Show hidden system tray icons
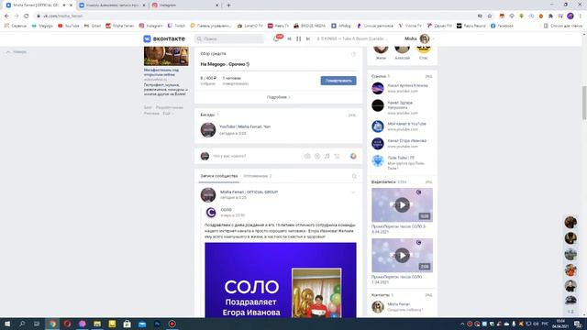Screen dimensions: 587x330 [x=462, y=324]
